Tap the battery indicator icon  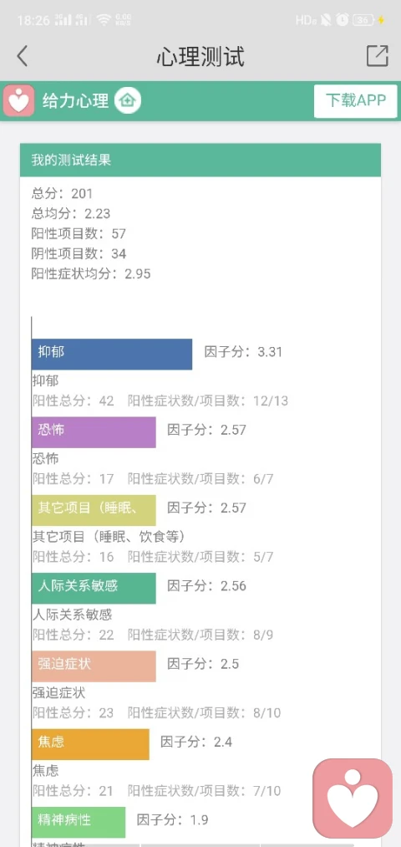[363, 21]
